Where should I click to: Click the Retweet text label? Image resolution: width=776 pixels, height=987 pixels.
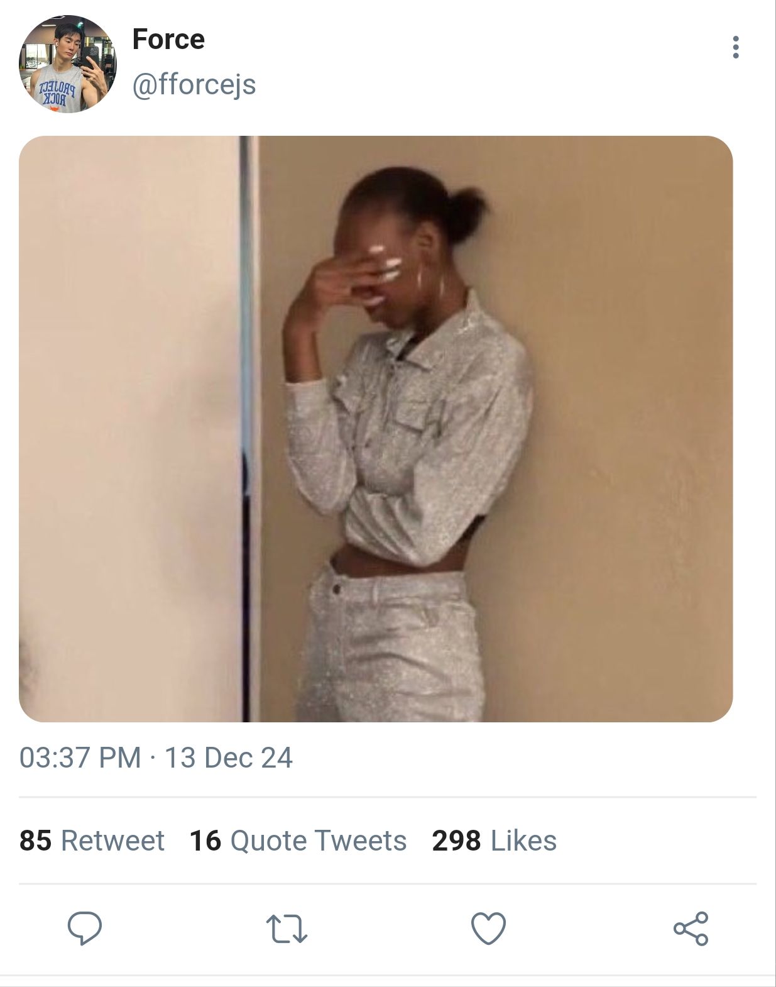(113, 841)
